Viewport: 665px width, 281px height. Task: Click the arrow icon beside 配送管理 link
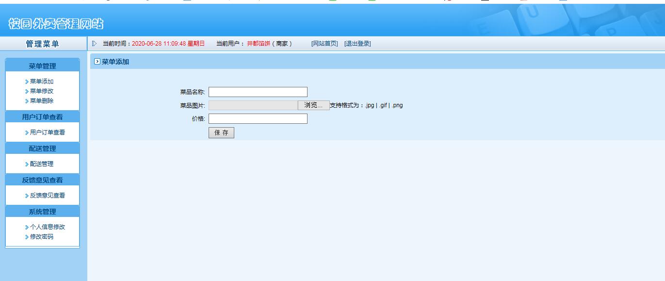[27, 164]
